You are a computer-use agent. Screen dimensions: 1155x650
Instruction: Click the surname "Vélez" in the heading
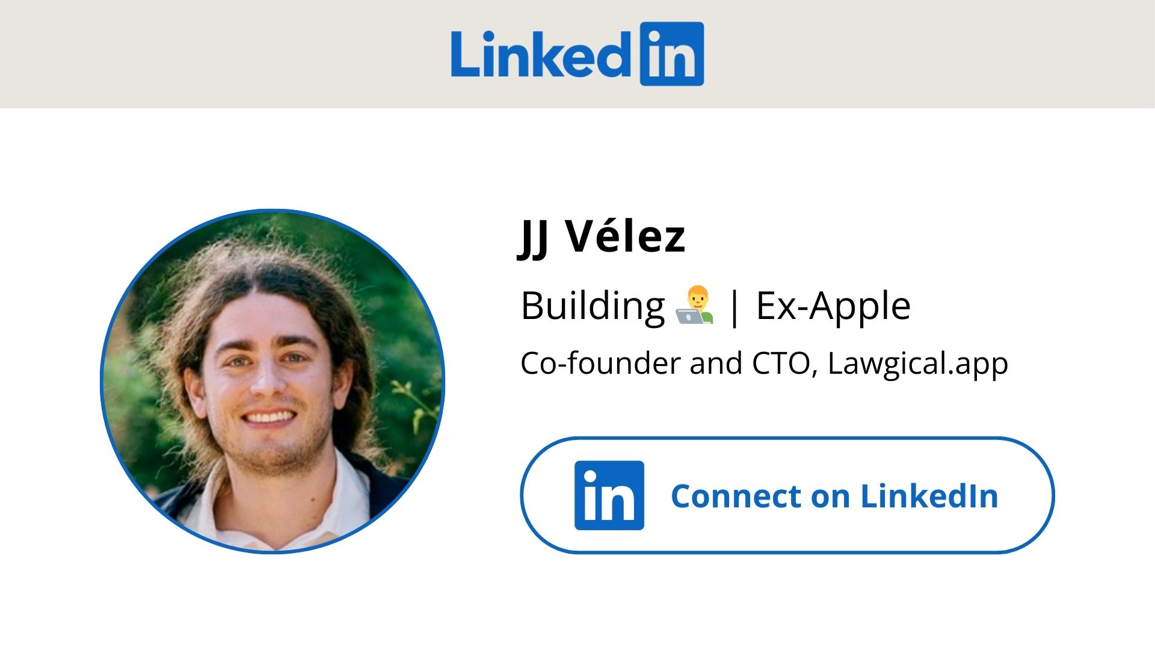(x=626, y=236)
